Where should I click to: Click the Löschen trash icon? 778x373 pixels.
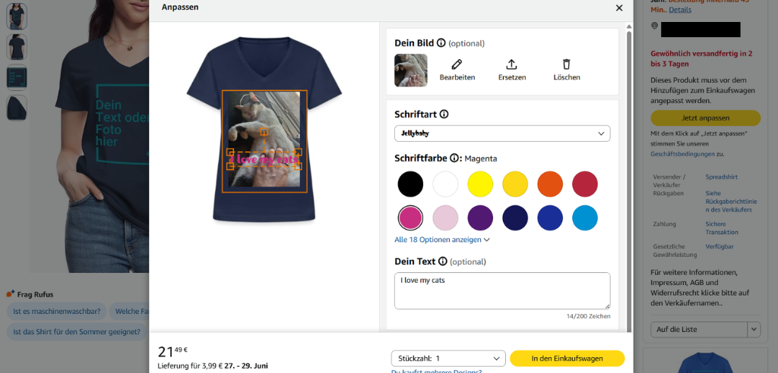[567, 64]
